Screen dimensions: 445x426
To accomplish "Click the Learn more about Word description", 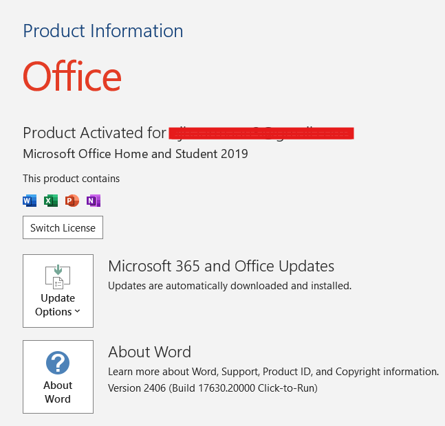I will point(273,372).
